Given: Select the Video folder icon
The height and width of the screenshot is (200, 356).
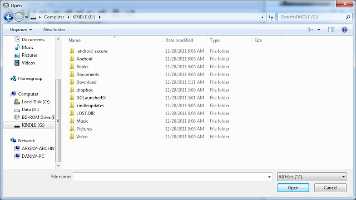Looking at the screenshot, I should point(72,136).
